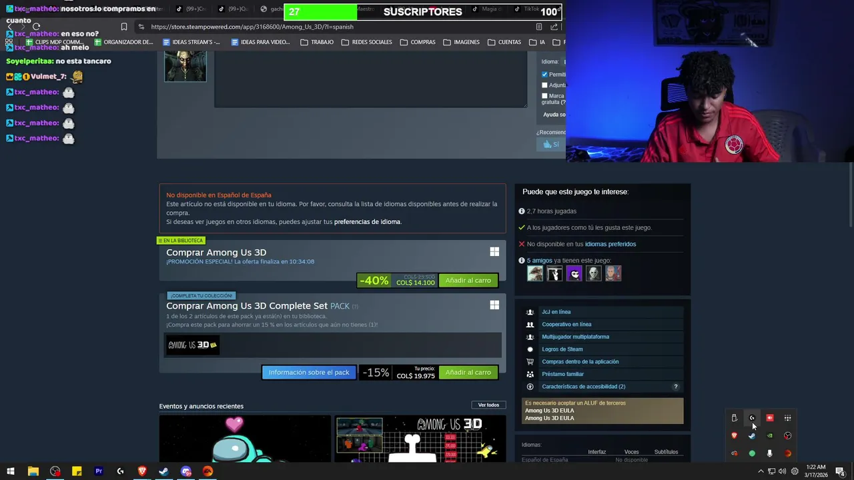Click the microphone icon in tray overflow
The width and height of the screenshot is (854, 480).
[x=770, y=453]
